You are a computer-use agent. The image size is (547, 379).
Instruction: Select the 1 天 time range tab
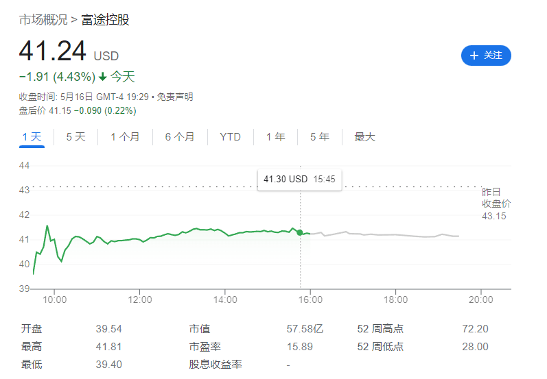pos(32,137)
